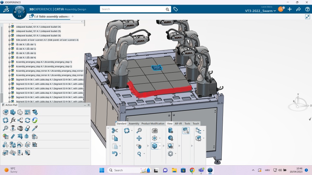Toggle the sphere-with-gear boxed view option

[170, 146]
